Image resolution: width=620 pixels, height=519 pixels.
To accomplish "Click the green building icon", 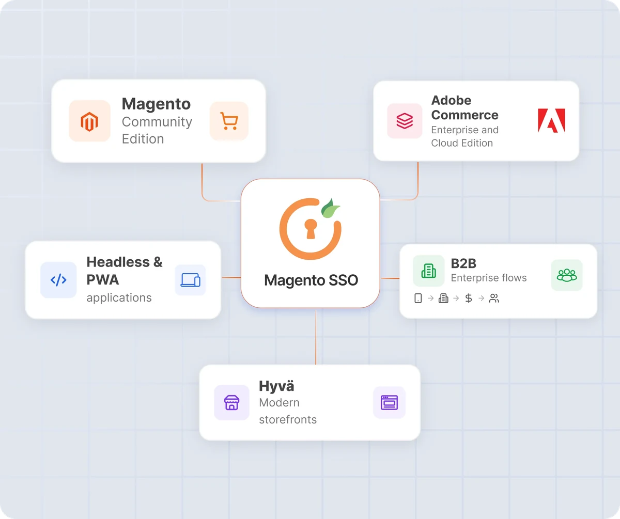I will point(428,271).
